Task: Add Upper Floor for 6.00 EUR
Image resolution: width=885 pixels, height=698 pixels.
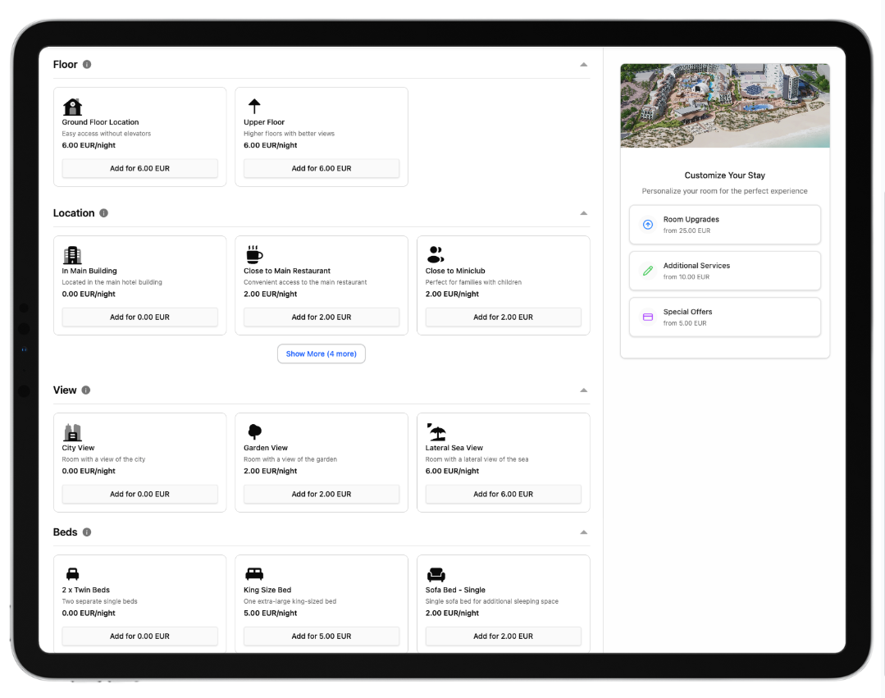Action: click(x=321, y=168)
